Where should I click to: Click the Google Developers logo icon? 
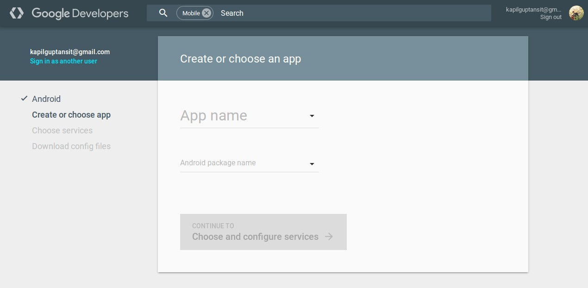pos(17,13)
